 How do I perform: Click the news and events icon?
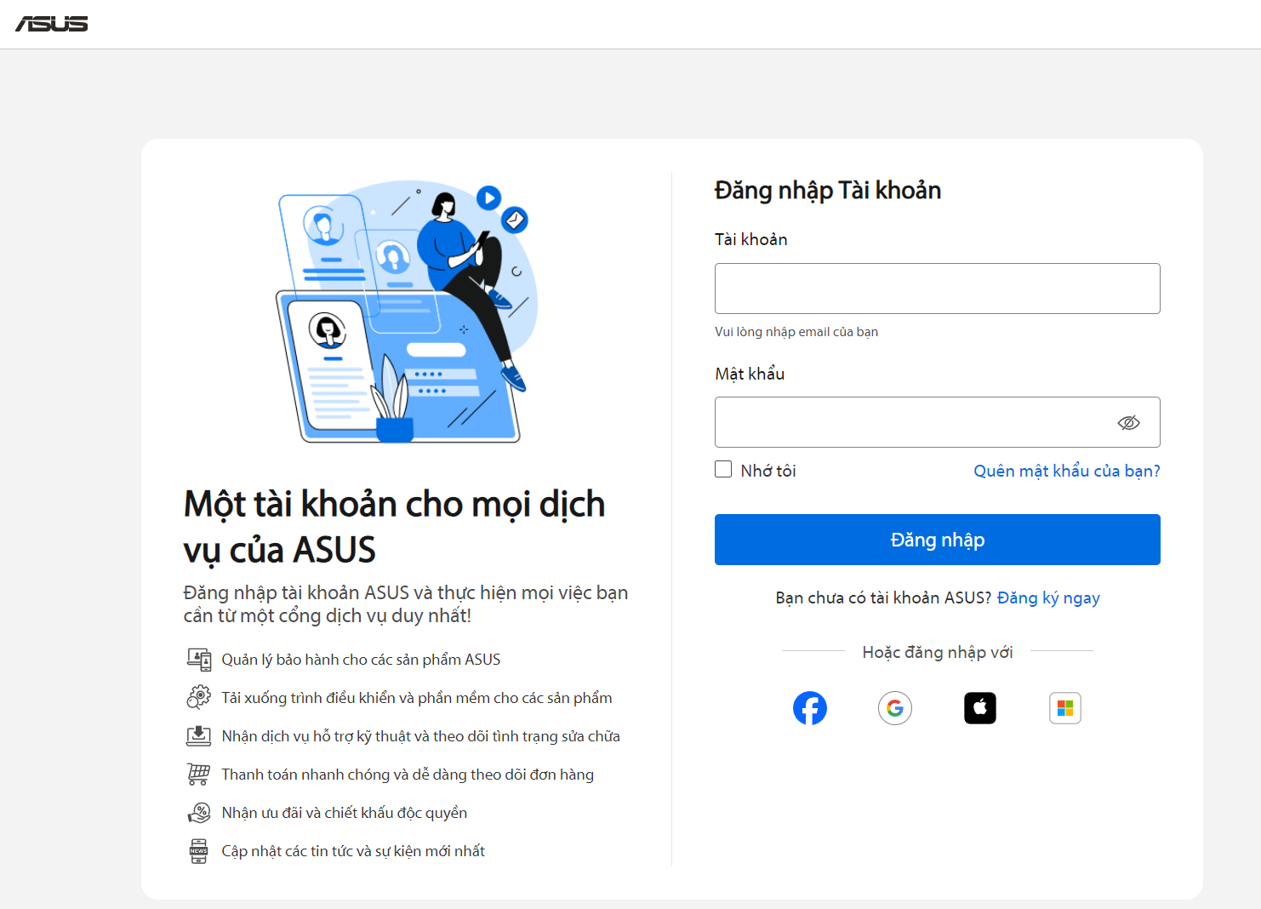click(199, 851)
